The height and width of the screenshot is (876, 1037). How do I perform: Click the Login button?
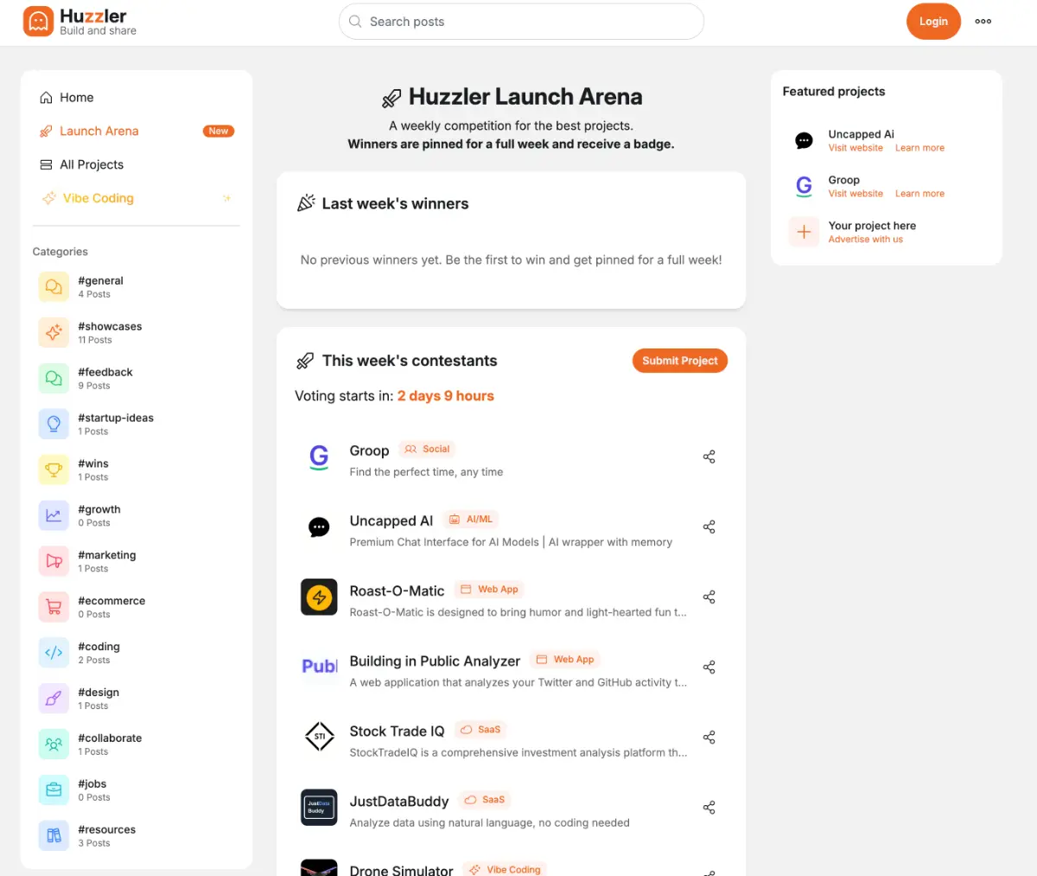pyautogui.click(x=933, y=22)
